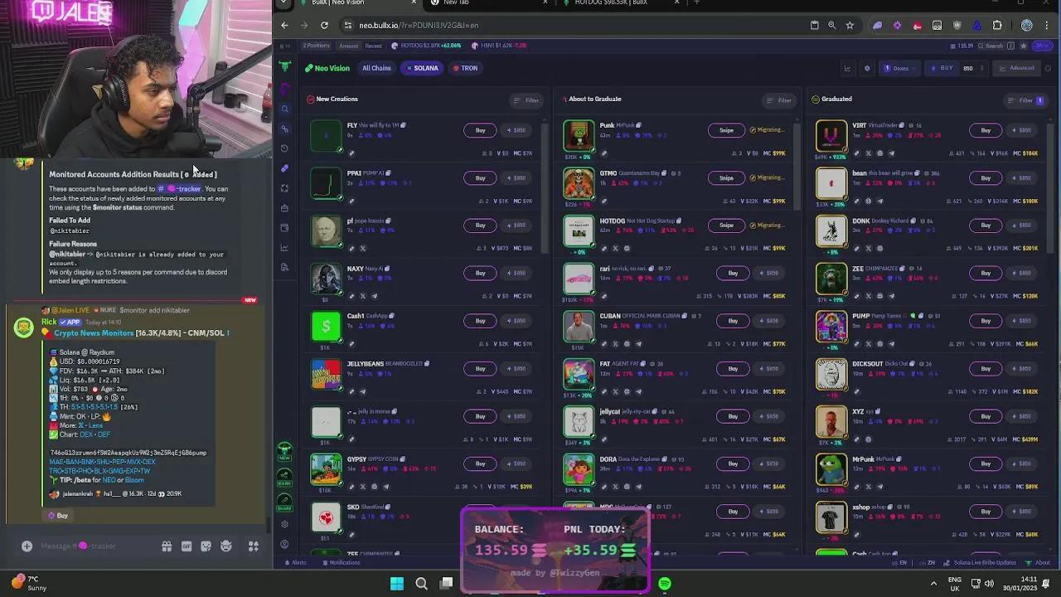This screenshot has width=1061, height=597.
Task: Select the Recent tab in the positions bar
Action: [x=372, y=46]
